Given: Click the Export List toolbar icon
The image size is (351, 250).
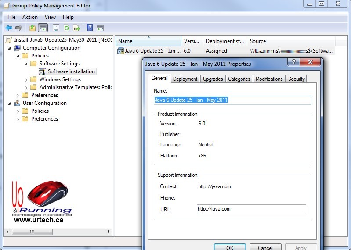Looking at the screenshot, I should tap(76, 28).
